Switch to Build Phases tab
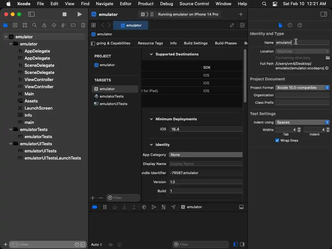 coord(226,43)
